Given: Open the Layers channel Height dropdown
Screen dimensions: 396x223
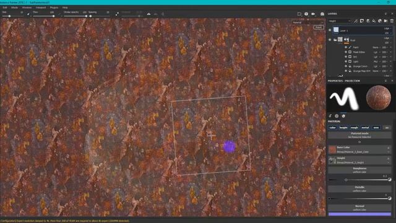Looking at the screenshot, I should pyautogui.click(x=340, y=21).
